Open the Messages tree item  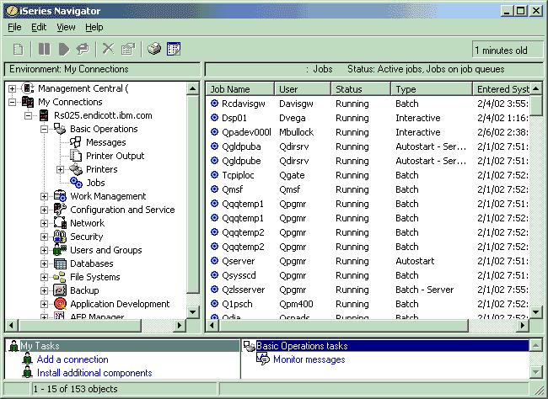click(106, 142)
